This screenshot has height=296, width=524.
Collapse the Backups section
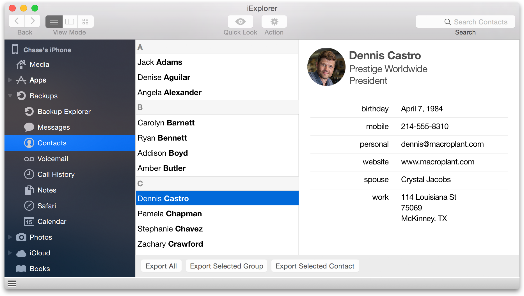(10, 96)
